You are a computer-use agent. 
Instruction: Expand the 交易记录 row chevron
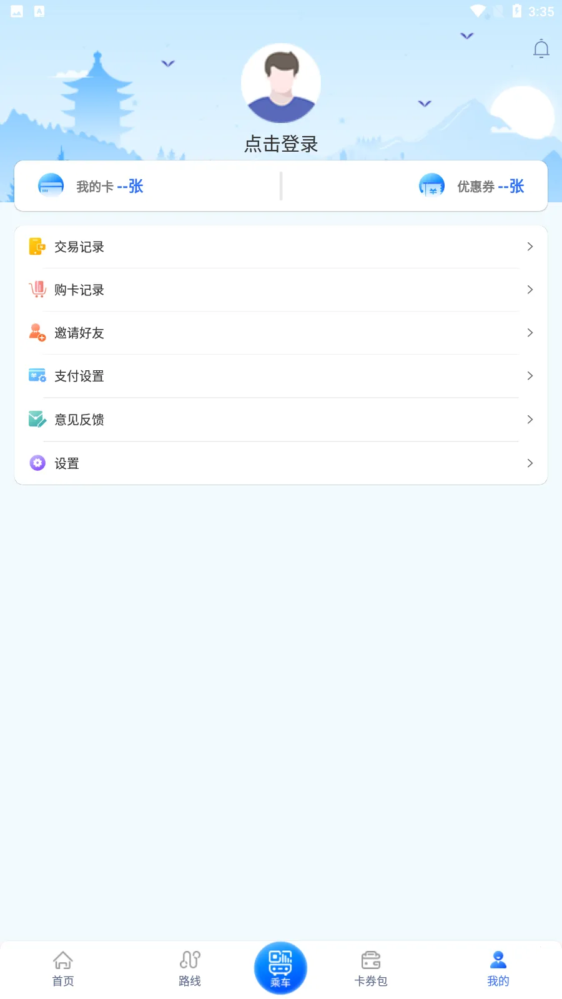530,247
